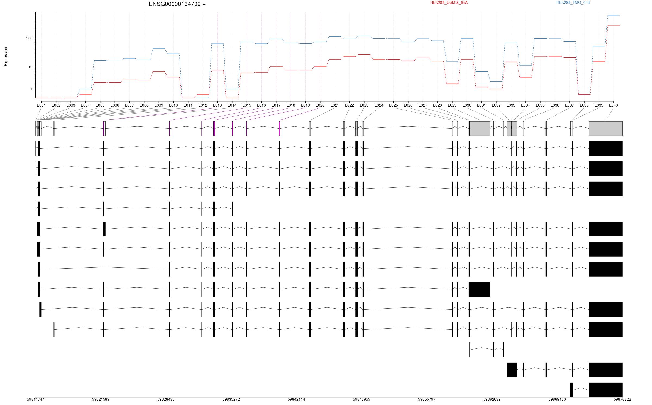
Task: Click the red line segment above E040
Action: [613, 26]
